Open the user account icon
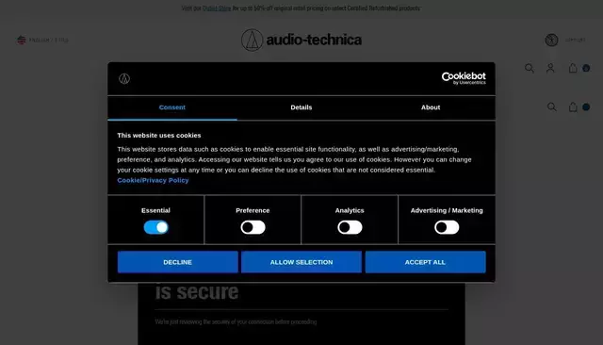The height and width of the screenshot is (345, 603). [x=550, y=68]
